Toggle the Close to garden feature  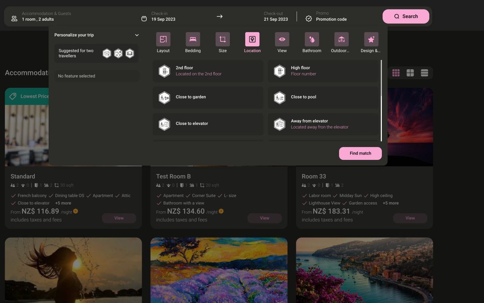pos(208,97)
